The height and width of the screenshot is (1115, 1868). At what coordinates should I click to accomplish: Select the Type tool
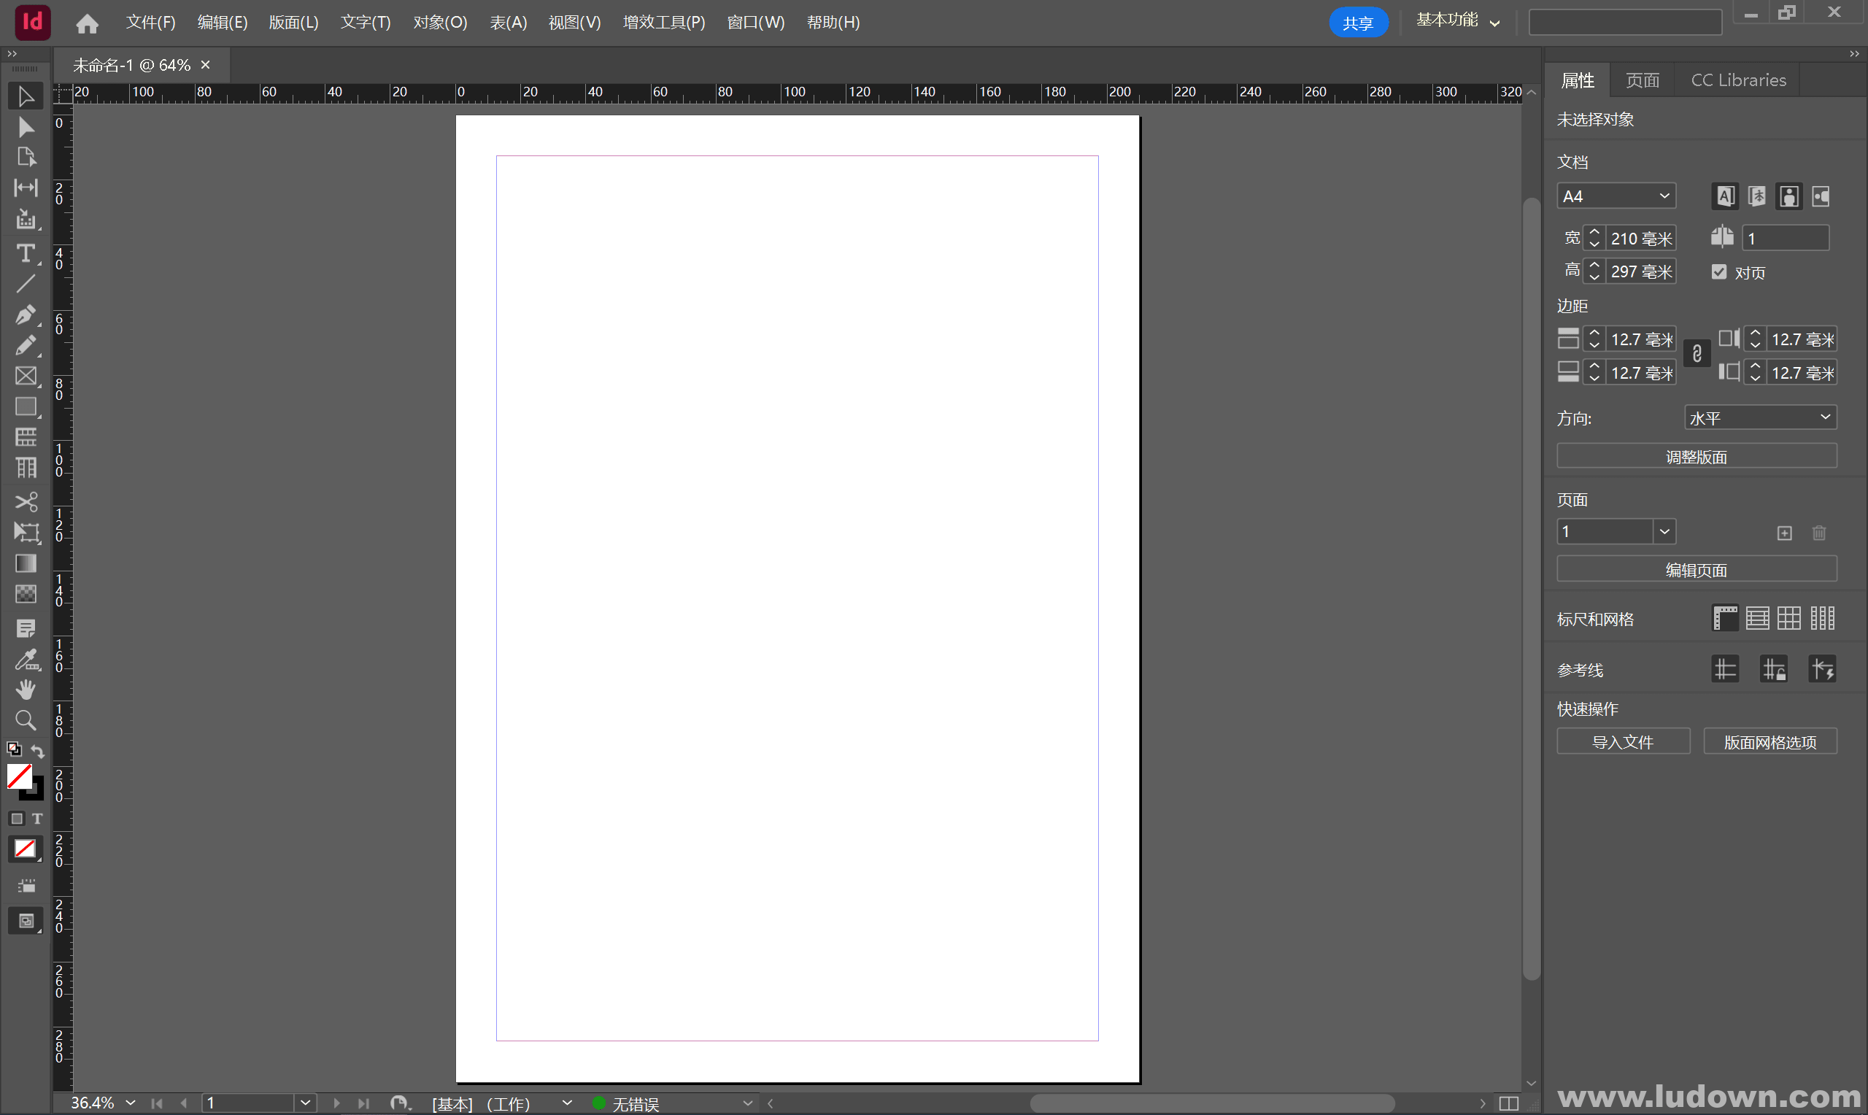[x=26, y=254]
